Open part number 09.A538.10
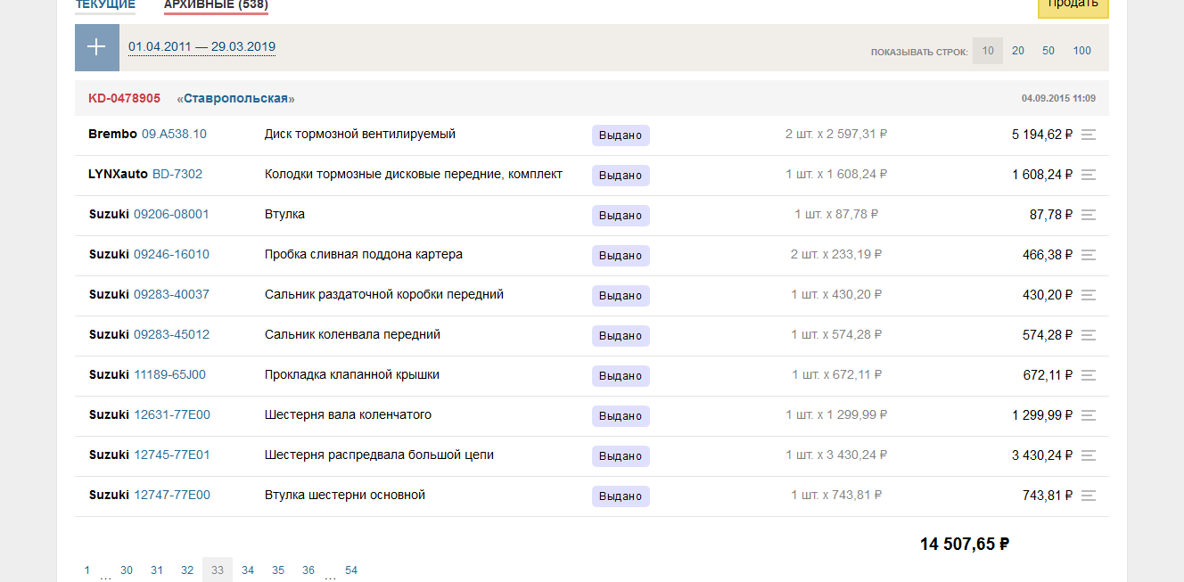Image resolution: width=1184 pixels, height=582 pixels. [x=174, y=134]
